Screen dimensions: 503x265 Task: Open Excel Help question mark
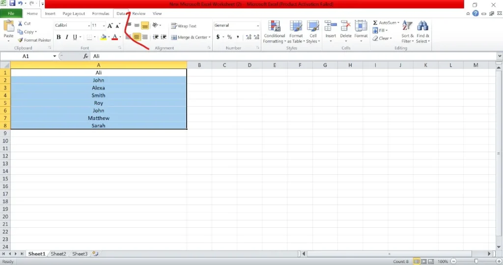(x=475, y=13)
